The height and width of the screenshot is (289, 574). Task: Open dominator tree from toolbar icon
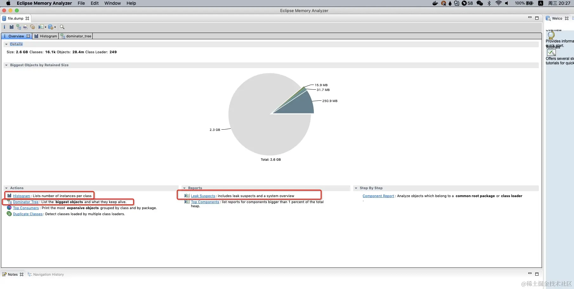19,27
